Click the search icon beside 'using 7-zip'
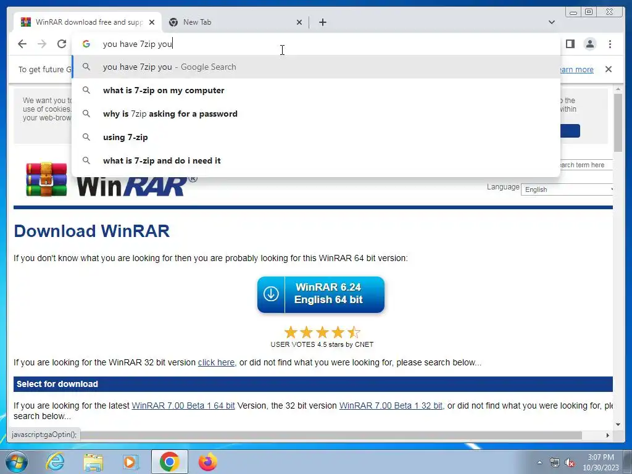Viewport: 632px width, 474px height. pos(86,137)
